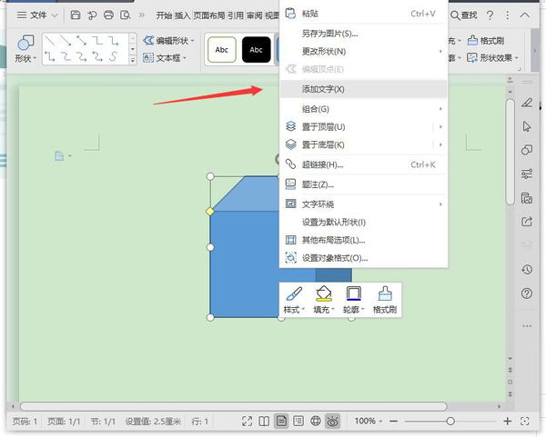The image size is (546, 437).
Task: Toggle page layout view in status bar
Action: tap(281, 422)
